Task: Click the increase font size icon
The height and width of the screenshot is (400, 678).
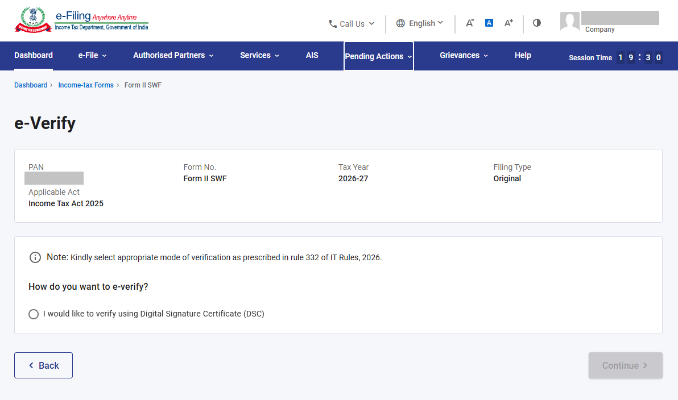Action: (x=509, y=23)
